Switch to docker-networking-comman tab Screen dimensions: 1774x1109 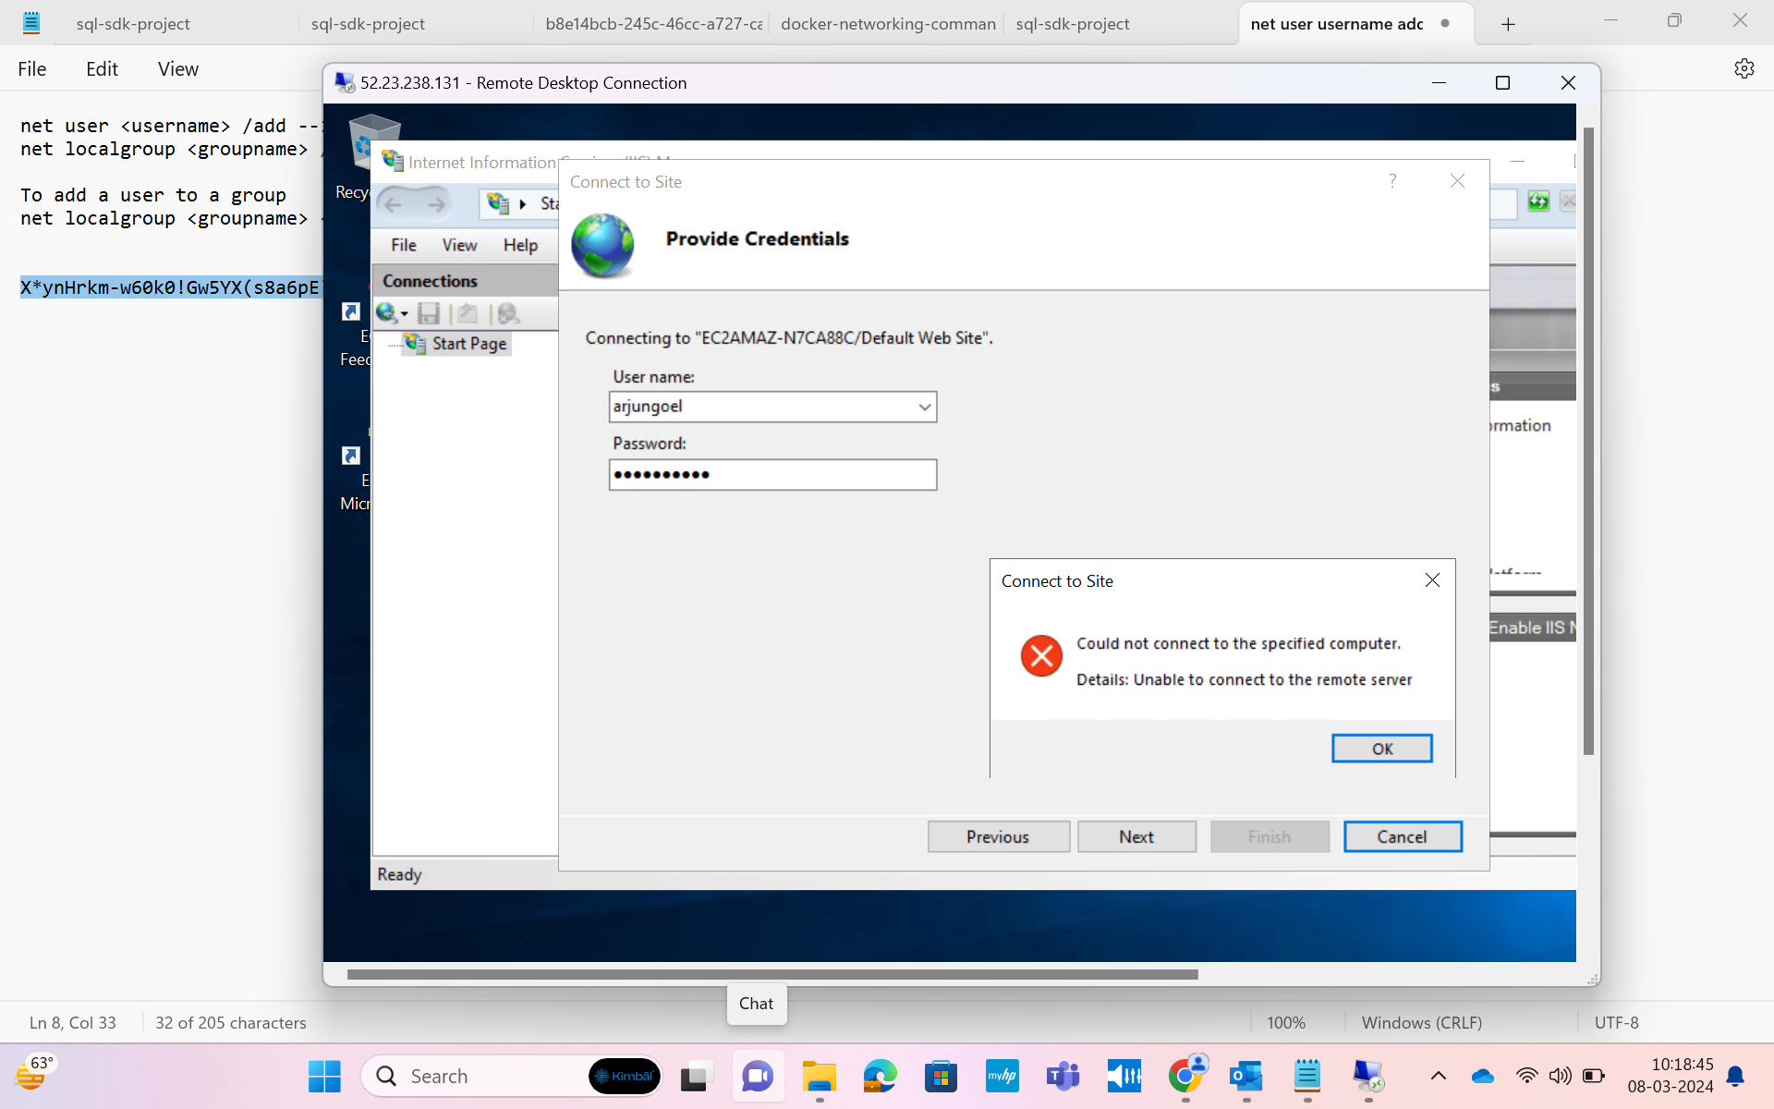[x=887, y=24]
